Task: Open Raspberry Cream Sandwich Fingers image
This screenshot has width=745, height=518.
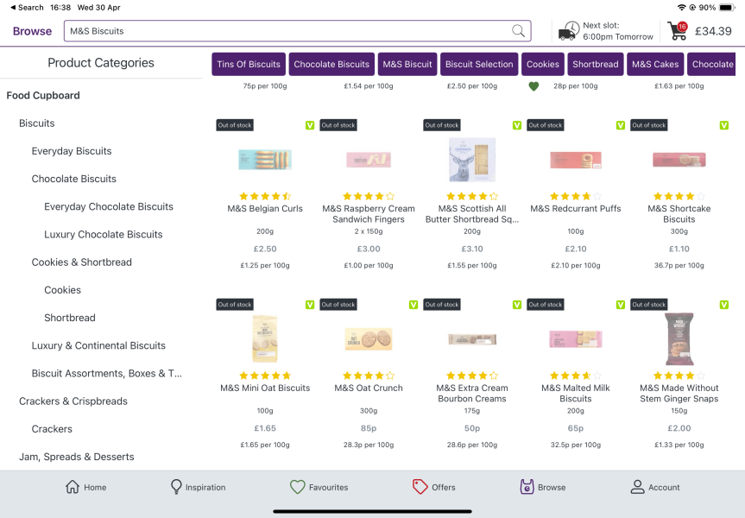Action: coord(369,160)
